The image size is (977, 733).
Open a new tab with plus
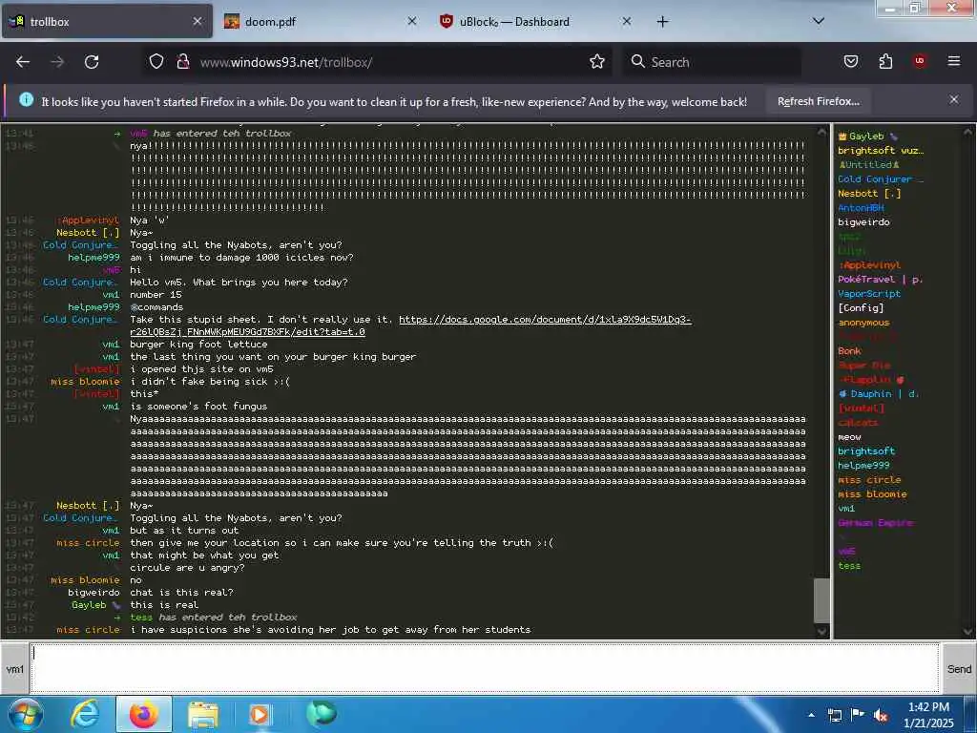(662, 22)
